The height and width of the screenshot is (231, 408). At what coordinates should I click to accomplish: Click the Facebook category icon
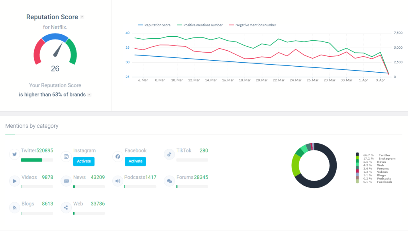tap(118, 156)
